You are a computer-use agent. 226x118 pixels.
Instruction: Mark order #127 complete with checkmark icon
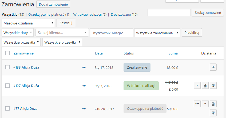coord(197,86)
